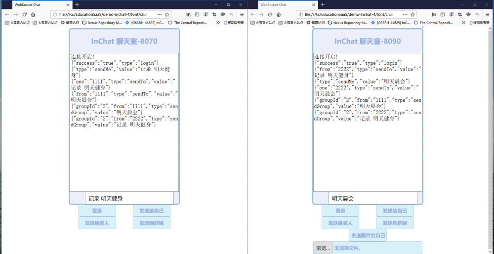
Task: Show site info icon in 8090 window address bar
Action: click(x=301, y=14)
